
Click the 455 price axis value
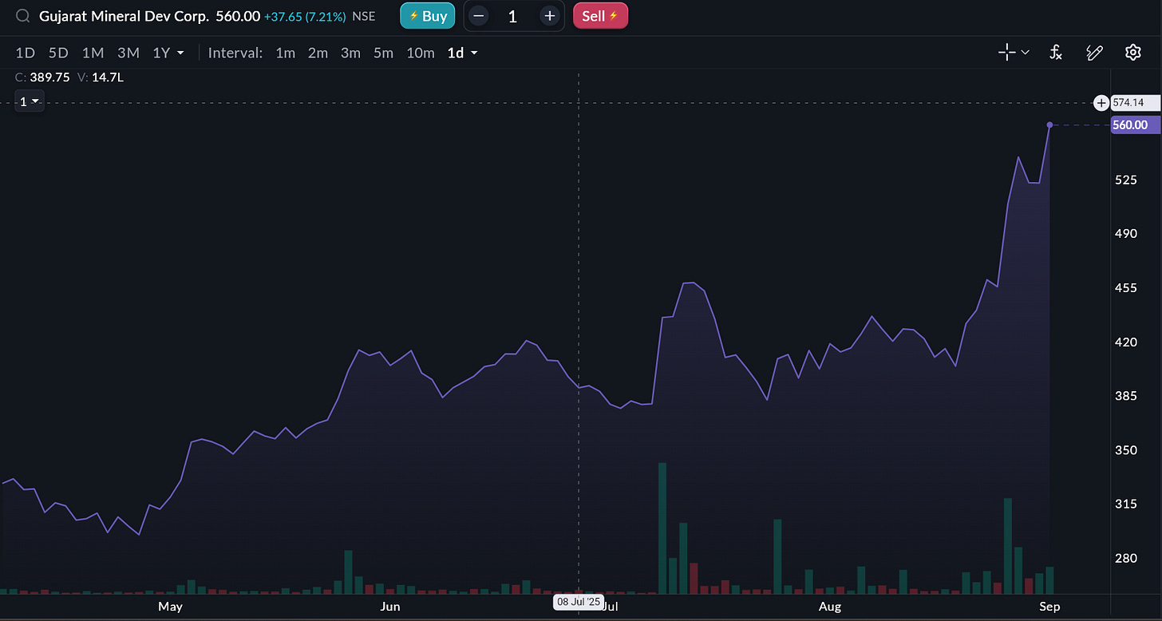point(1126,288)
